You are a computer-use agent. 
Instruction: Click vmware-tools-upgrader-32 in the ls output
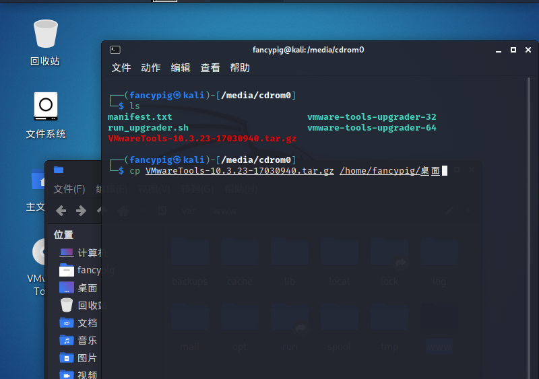372,117
